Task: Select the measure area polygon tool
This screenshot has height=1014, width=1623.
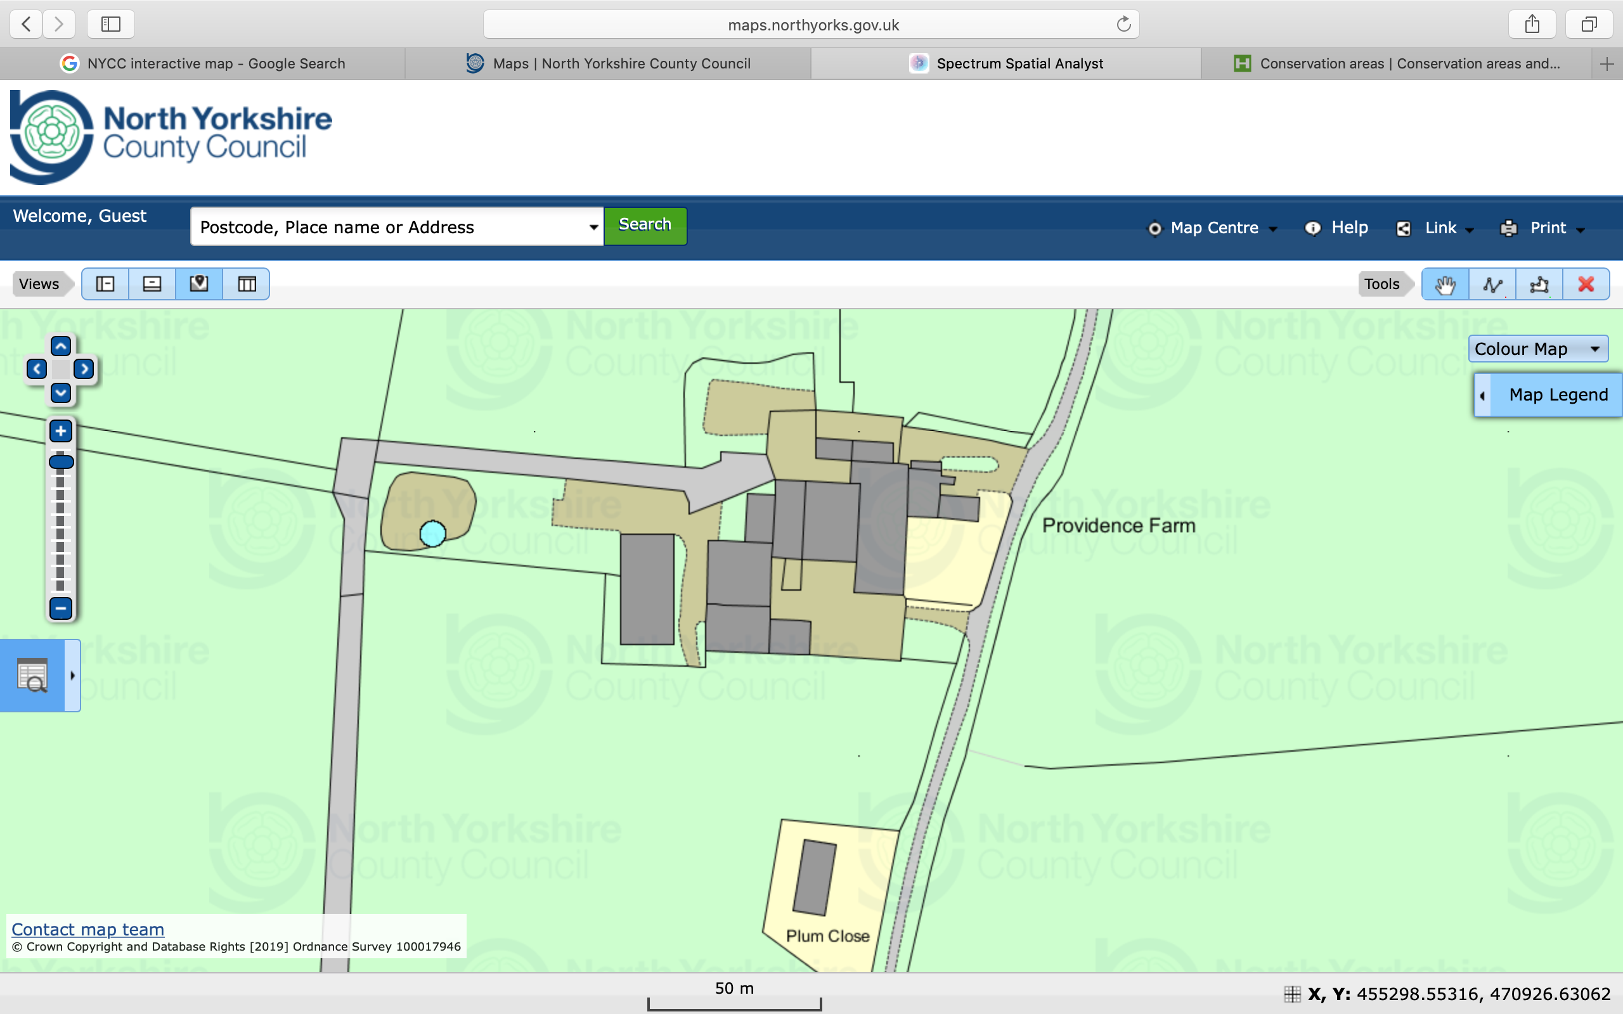Action: [1539, 285]
